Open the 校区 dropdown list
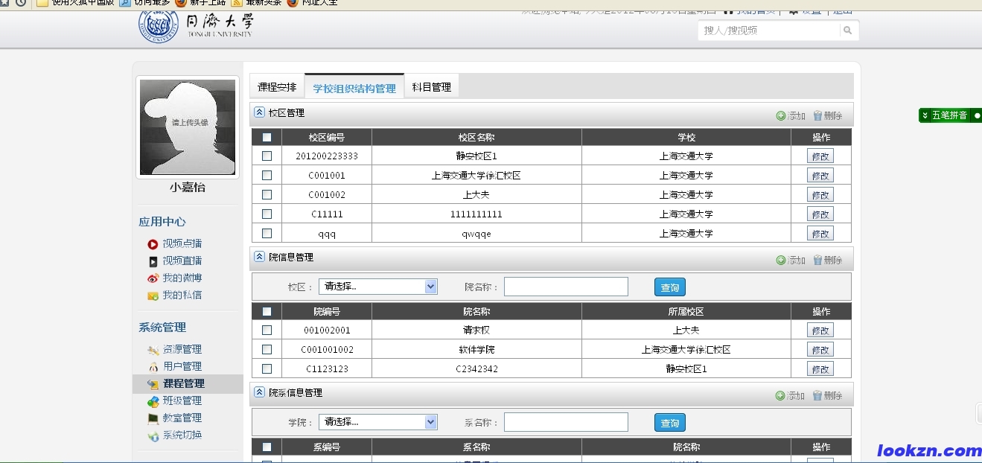 point(430,287)
